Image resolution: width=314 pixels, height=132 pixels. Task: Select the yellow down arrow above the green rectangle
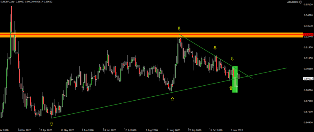click(x=232, y=59)
